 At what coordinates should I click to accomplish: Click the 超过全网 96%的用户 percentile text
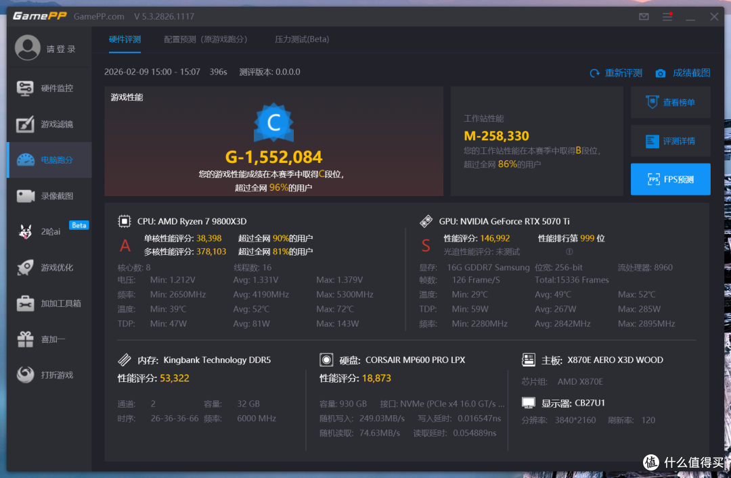point(273,188)
